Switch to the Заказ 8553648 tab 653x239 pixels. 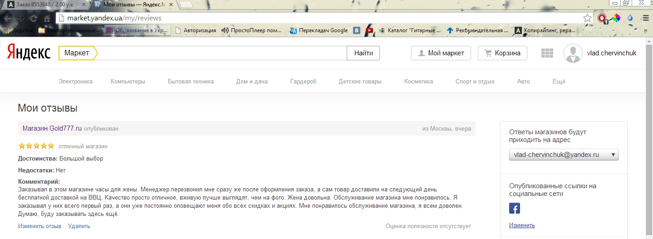pos(44,5)
